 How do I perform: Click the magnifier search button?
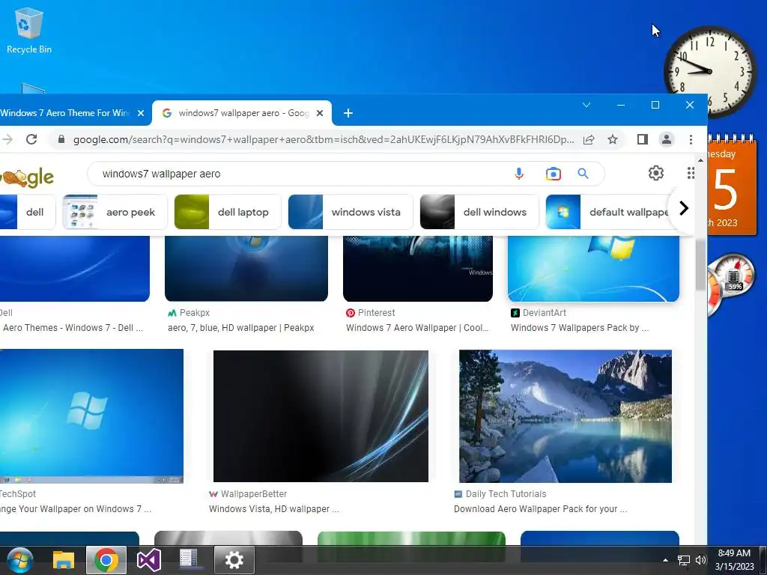583,174
